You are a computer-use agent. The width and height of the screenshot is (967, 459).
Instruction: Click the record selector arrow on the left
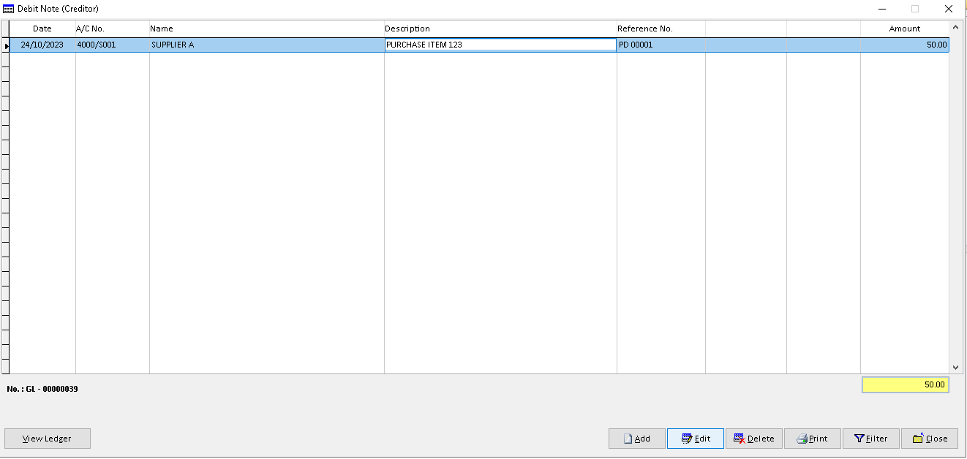(6, 45)
